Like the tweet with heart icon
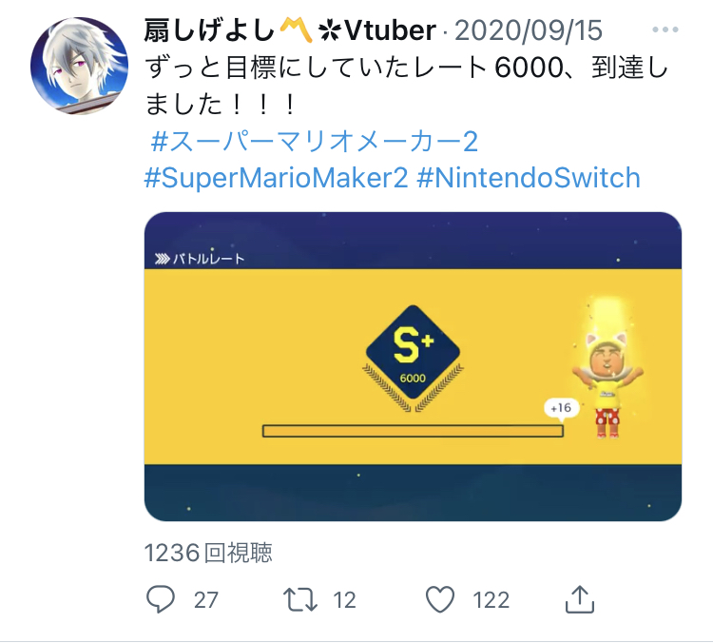This screenshot has height=643, width=713. (x=440, y=599)
